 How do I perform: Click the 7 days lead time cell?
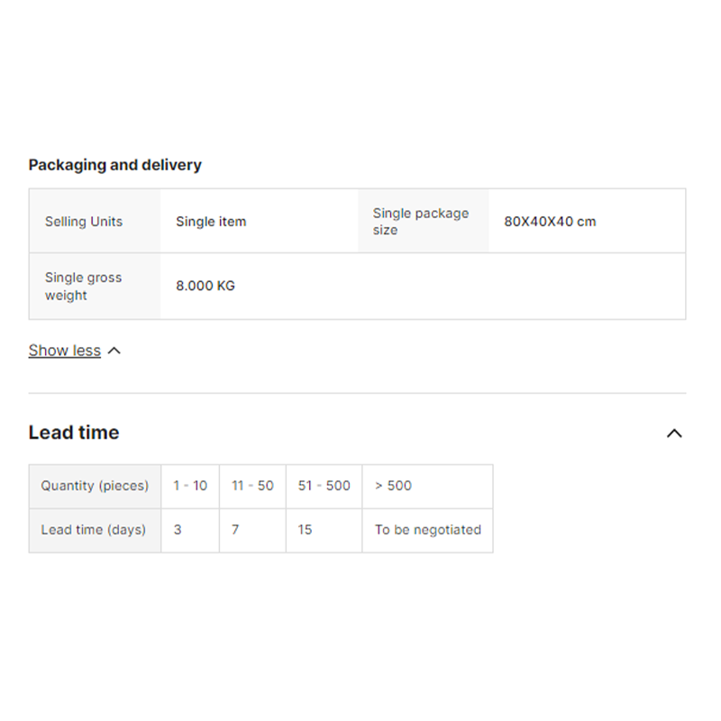(235, 530)
